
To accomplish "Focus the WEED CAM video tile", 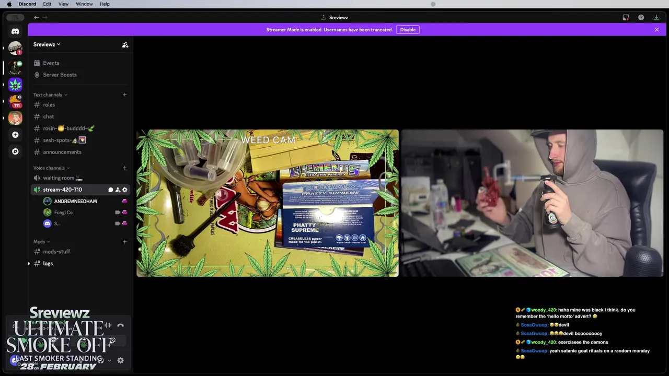I will [268, 203].
